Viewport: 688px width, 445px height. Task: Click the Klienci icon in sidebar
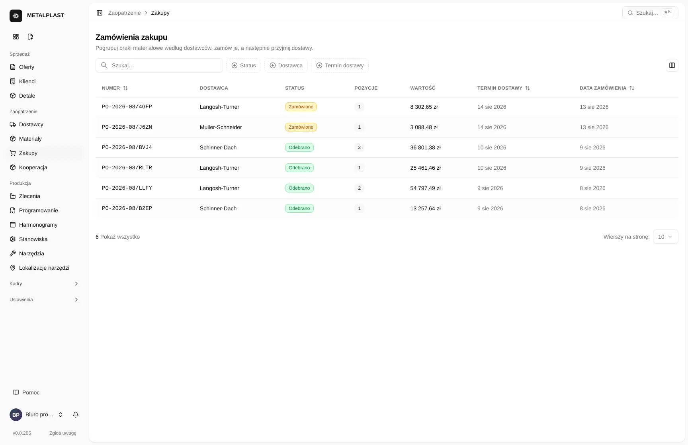coord(13,81)
